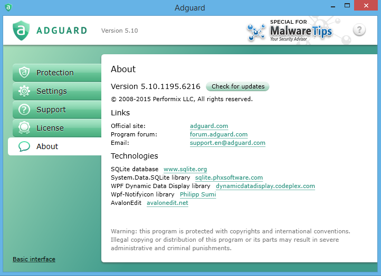This screenshot has width=381, height=276.
Task: Click the About page heading
Action: [x=123, y=69]
